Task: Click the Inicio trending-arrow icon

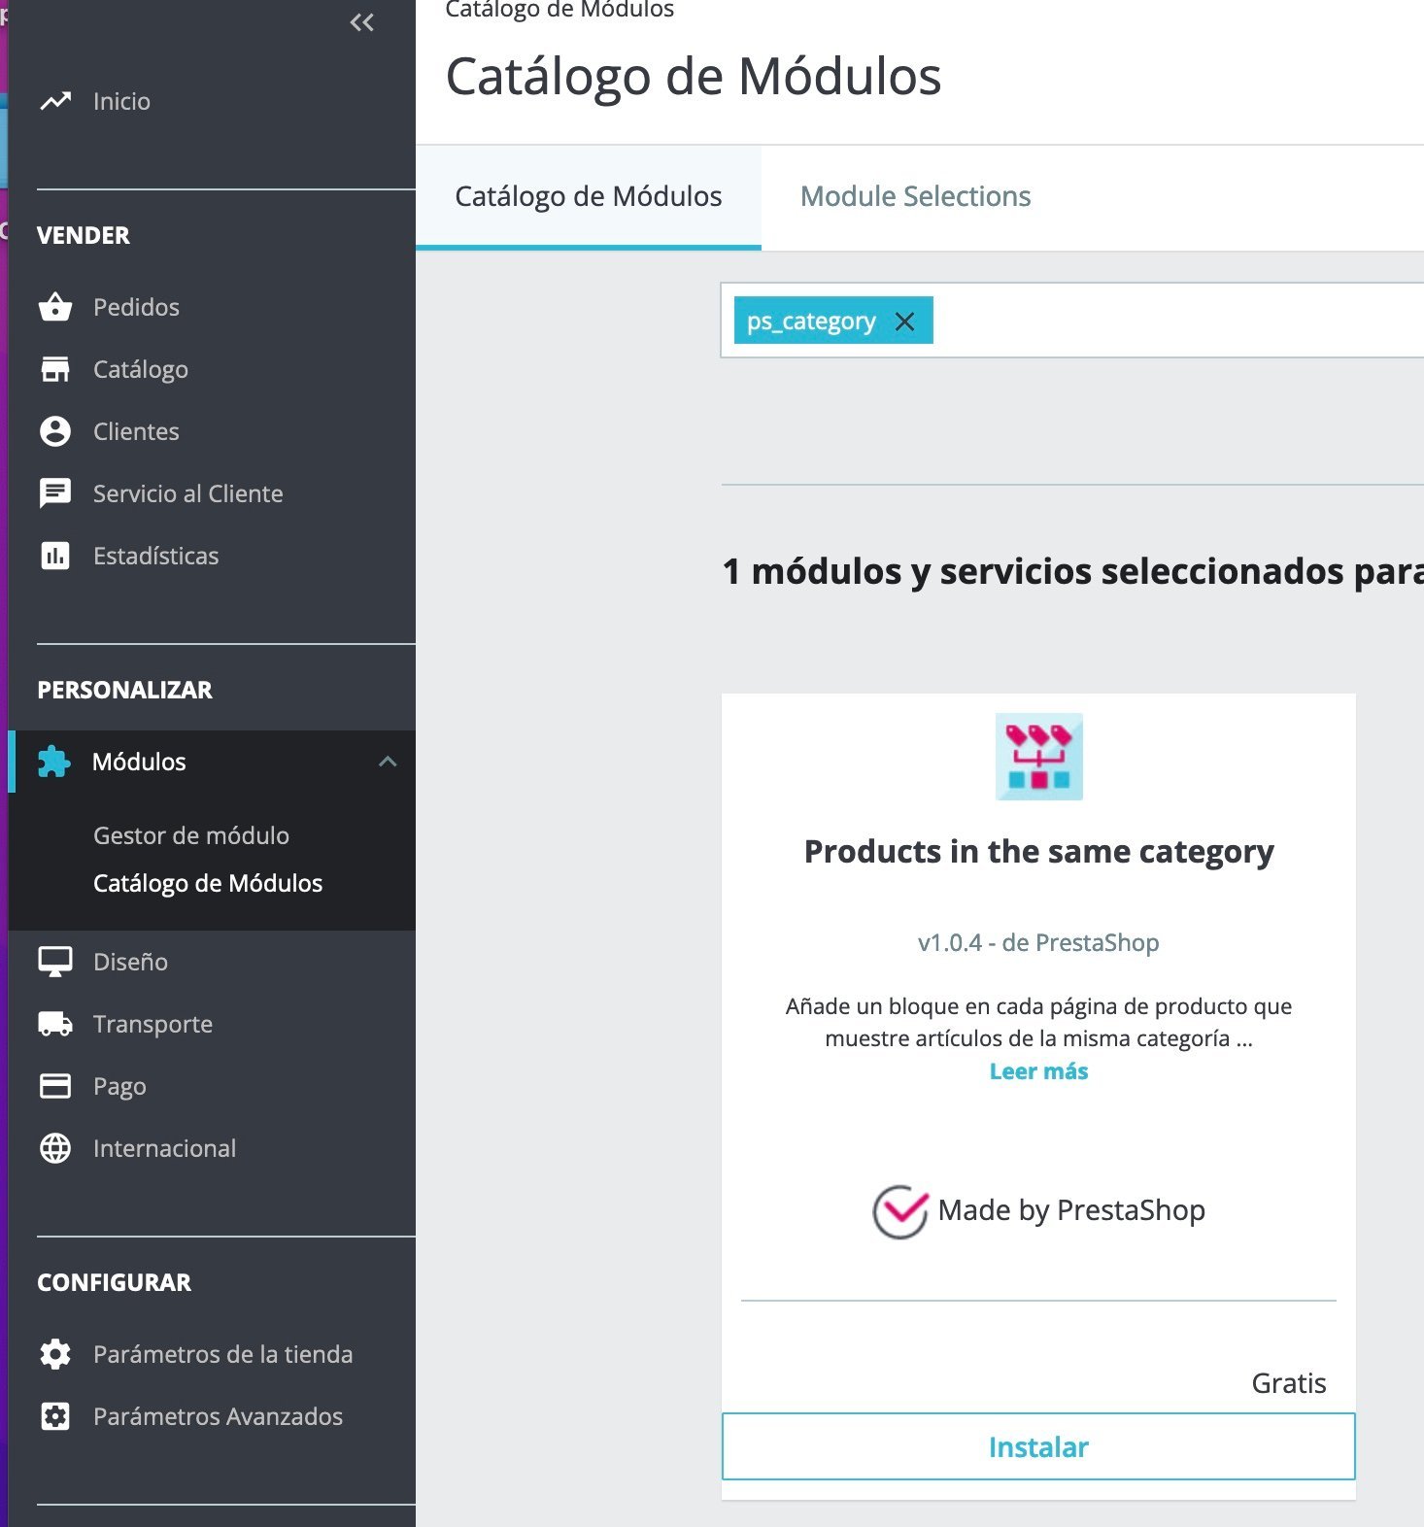Action: [55, 101]
